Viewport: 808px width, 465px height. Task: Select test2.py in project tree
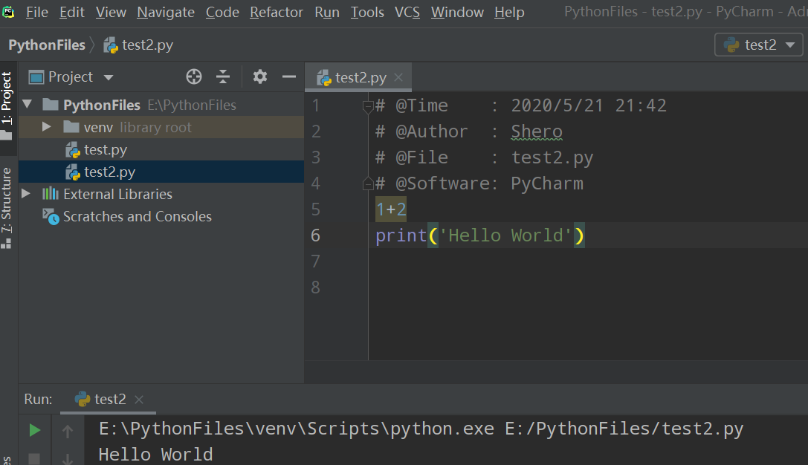[161, 172]
